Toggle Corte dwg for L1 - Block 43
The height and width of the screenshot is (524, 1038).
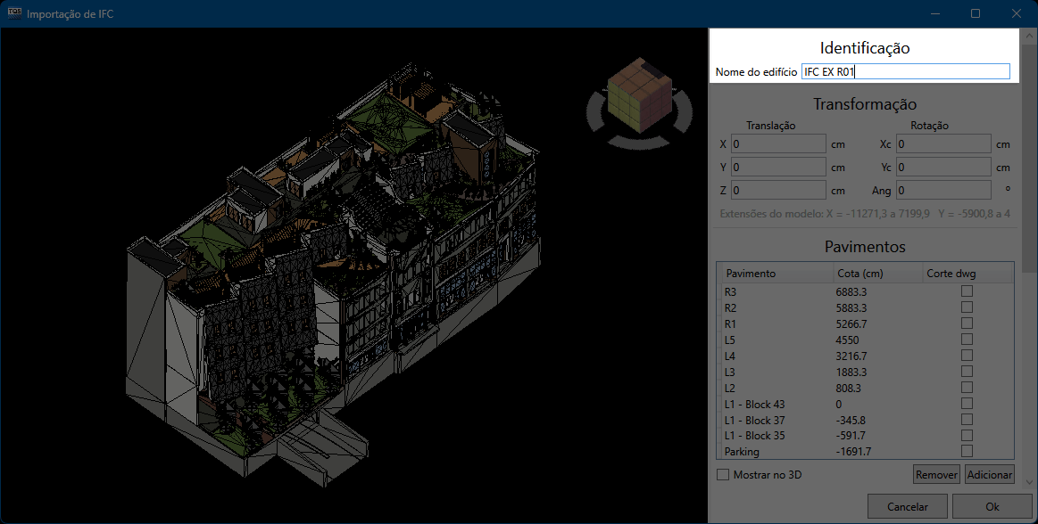967,404
